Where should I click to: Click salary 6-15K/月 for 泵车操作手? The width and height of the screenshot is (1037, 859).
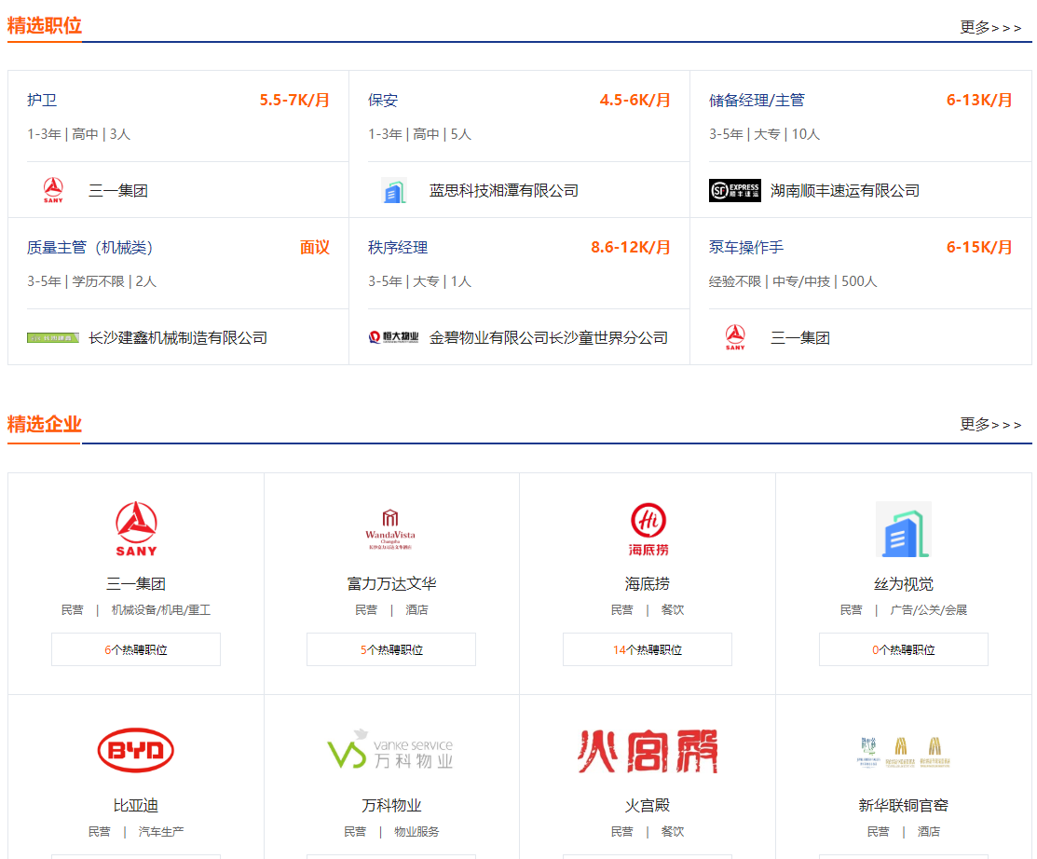pyautogui.click(x=979, y=247)
